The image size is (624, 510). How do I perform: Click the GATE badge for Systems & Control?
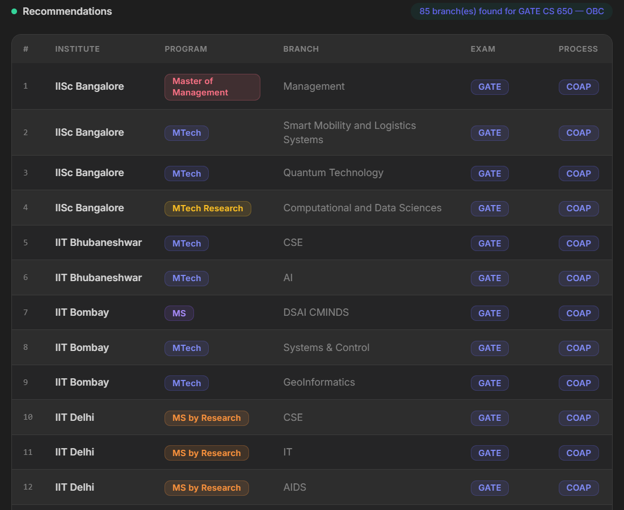coord(490,348)
